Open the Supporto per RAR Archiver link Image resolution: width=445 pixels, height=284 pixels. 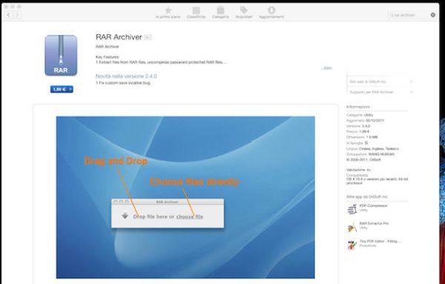click(380, 92)
